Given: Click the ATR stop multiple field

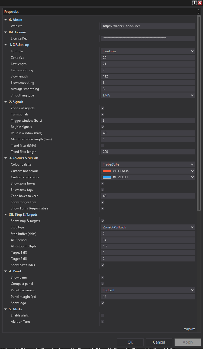Looking at the screenshot, I should pos(148,246).
